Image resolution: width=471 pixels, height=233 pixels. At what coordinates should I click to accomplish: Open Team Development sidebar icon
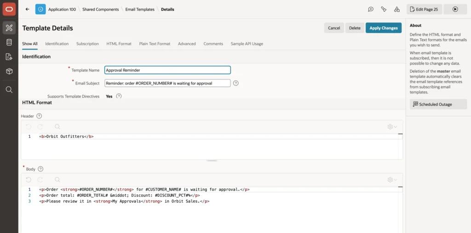[9, 57]
